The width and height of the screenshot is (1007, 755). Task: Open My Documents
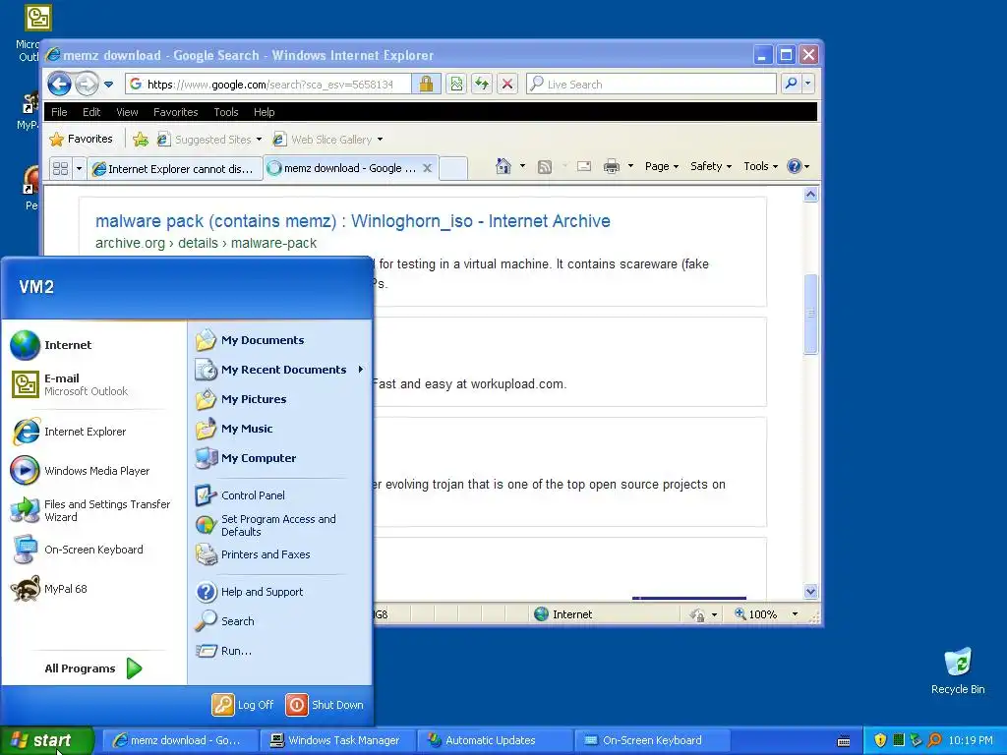(x=279, y=340)
